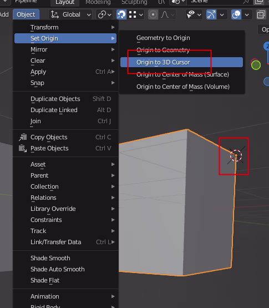Open transform pivot point dropdown

[x=104, y=14]
